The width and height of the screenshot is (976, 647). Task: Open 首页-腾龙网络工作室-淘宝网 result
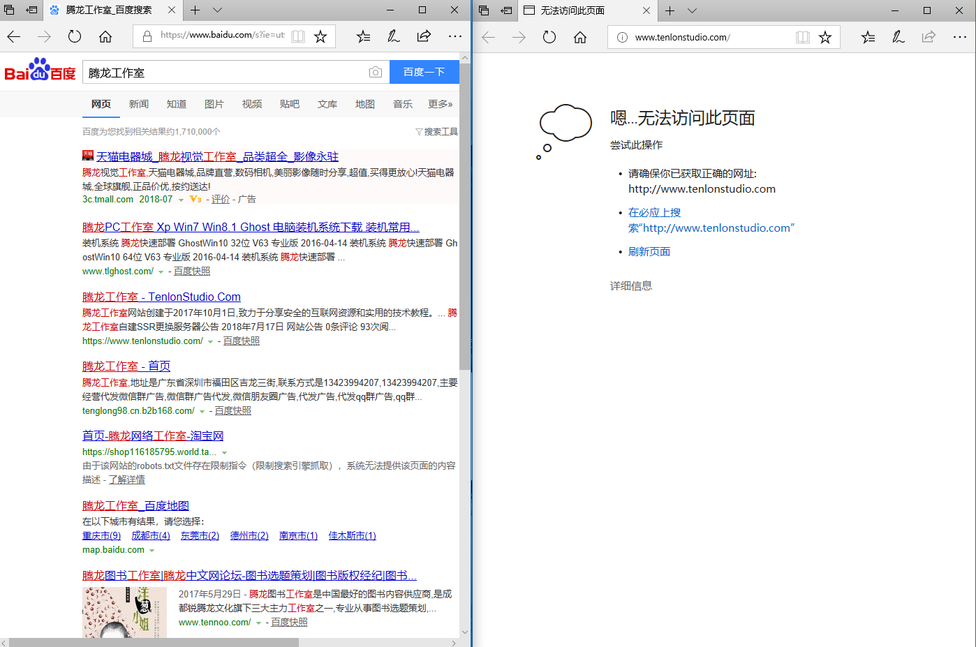pyautogui.click(x=153, y=436)
